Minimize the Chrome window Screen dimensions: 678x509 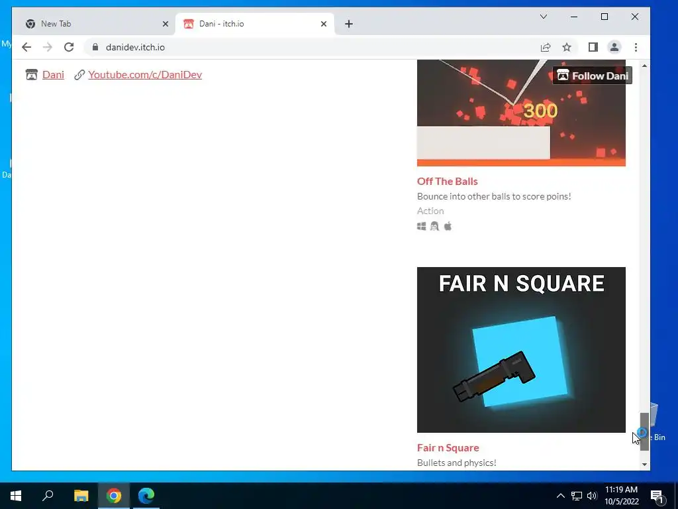click(x=574, y=17)
